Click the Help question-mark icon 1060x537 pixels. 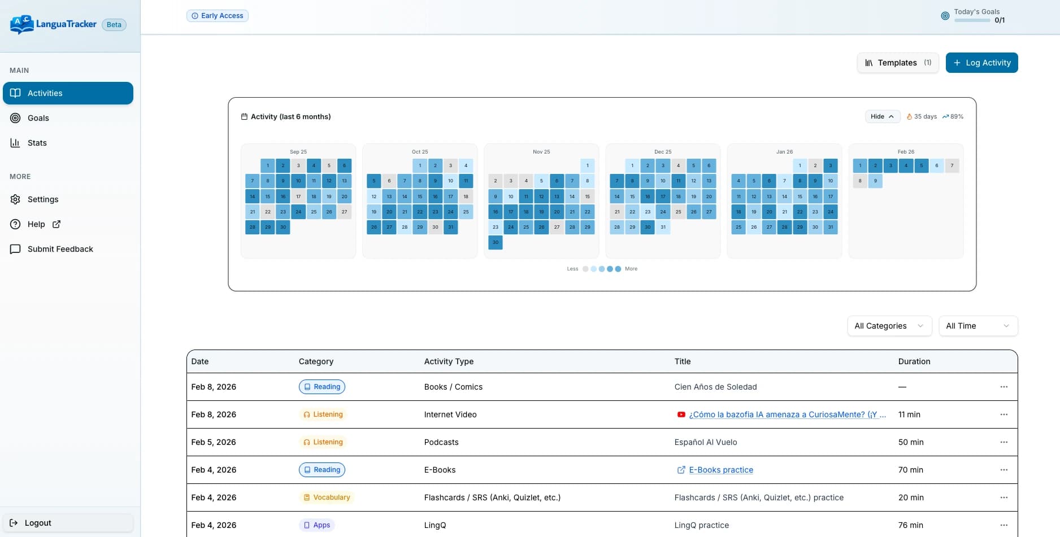coord(15,224)
